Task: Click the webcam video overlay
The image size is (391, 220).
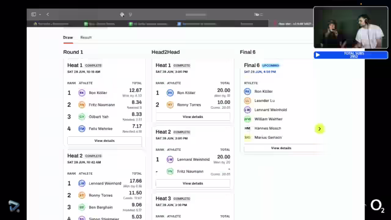Action: (x=351, y=28)
